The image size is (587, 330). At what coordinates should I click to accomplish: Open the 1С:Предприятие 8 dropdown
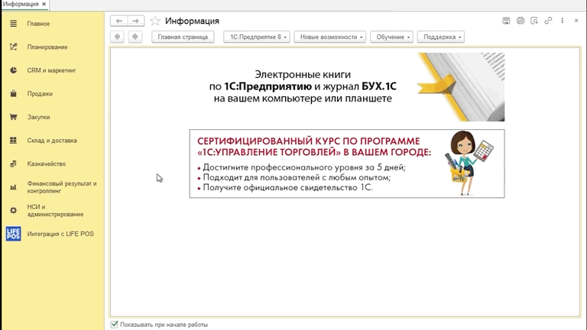pyautogui.click(x=257, y=37)
